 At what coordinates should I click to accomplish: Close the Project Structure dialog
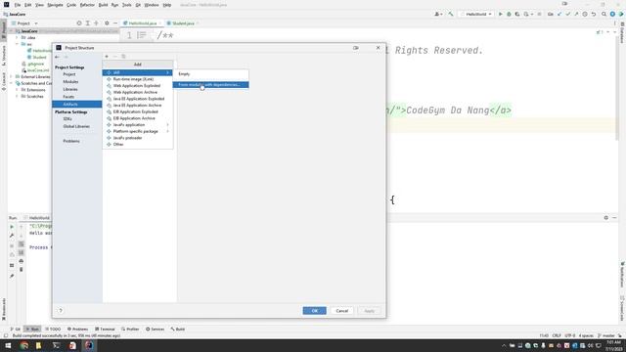(379, 48)
